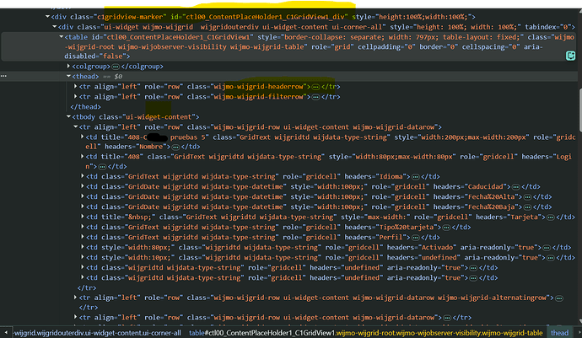Click ellipsis badge of wijmo-wijgrid-filterrow tr
Screen dimensions: 582x338
click(315, 97)
